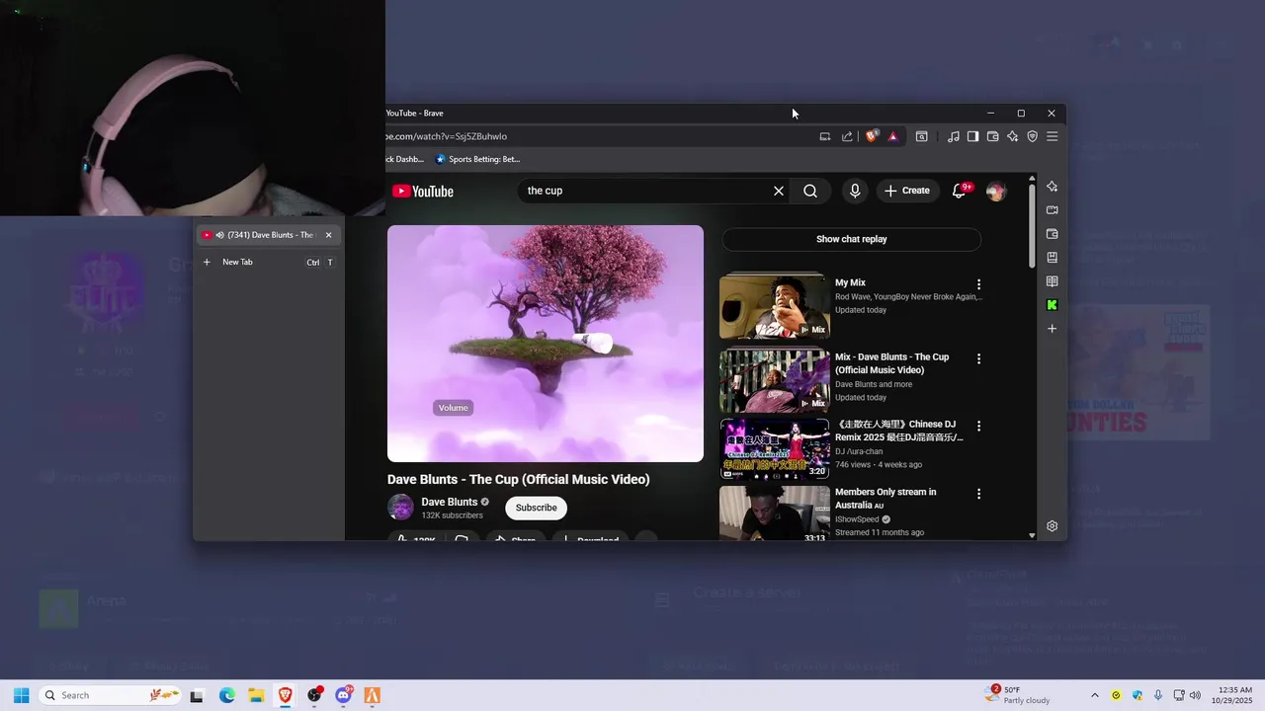The width and height of the screenshot is (1265, 711).
Task: Open weather widget showing 50°F
Action: [x=1018, y=695]
